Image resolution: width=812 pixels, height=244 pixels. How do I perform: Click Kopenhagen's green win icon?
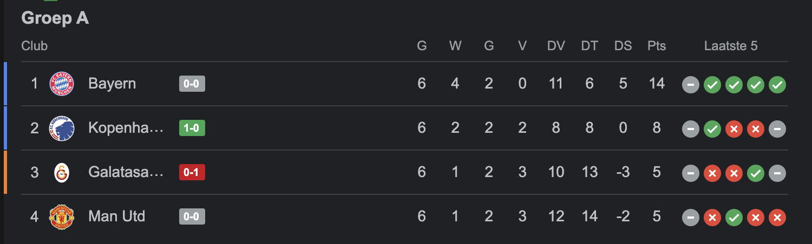(712, 129)
